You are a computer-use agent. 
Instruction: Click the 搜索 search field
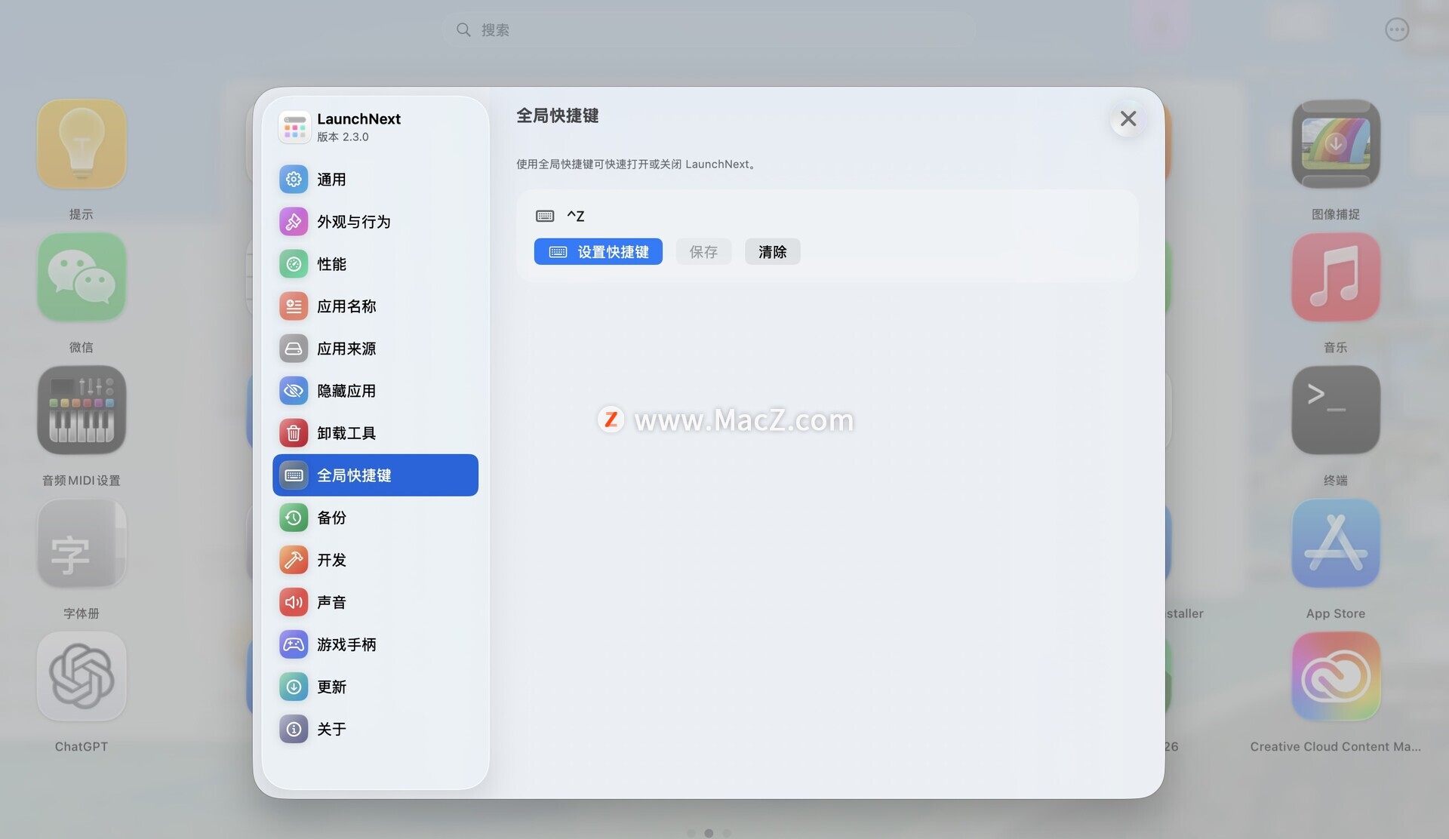pyautogui.click(x=709, y=30)
